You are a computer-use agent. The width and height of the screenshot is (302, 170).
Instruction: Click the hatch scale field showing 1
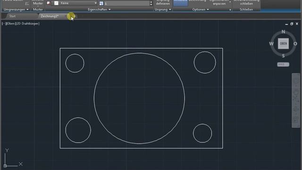126,3
